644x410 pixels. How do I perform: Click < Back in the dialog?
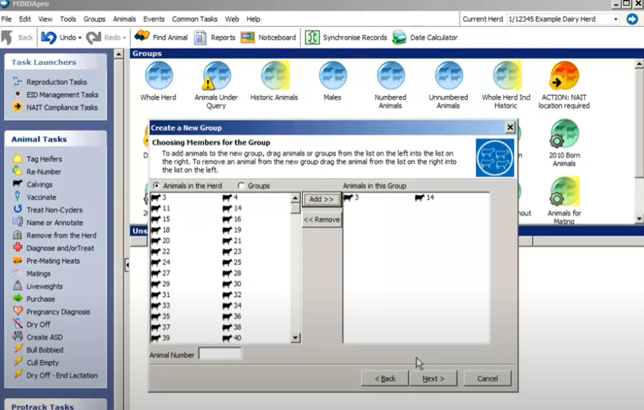click(385, 378)
